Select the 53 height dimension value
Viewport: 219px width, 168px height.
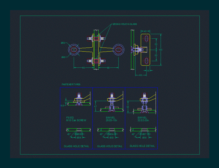pos(128,107)
